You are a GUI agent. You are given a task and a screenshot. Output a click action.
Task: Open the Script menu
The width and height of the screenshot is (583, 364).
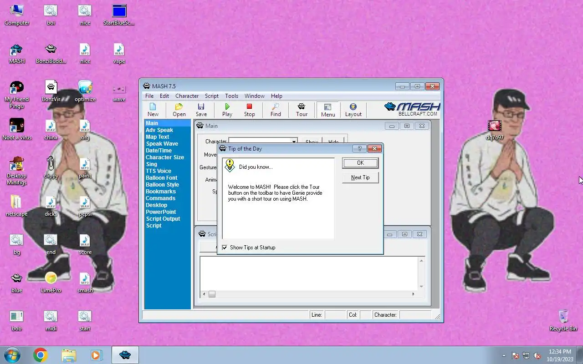pyautogui.click(x=212, y=96)
